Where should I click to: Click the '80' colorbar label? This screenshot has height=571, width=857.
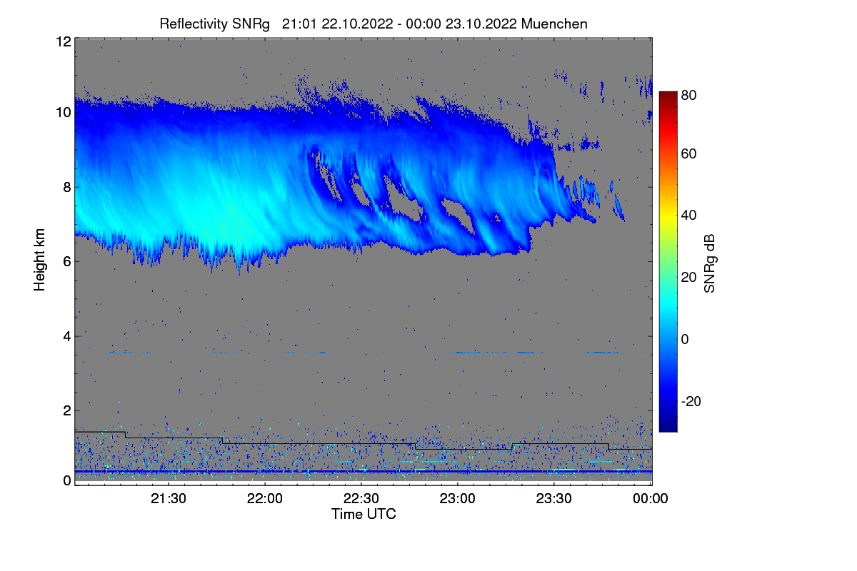pyautogui.click(x=689, y=94)
